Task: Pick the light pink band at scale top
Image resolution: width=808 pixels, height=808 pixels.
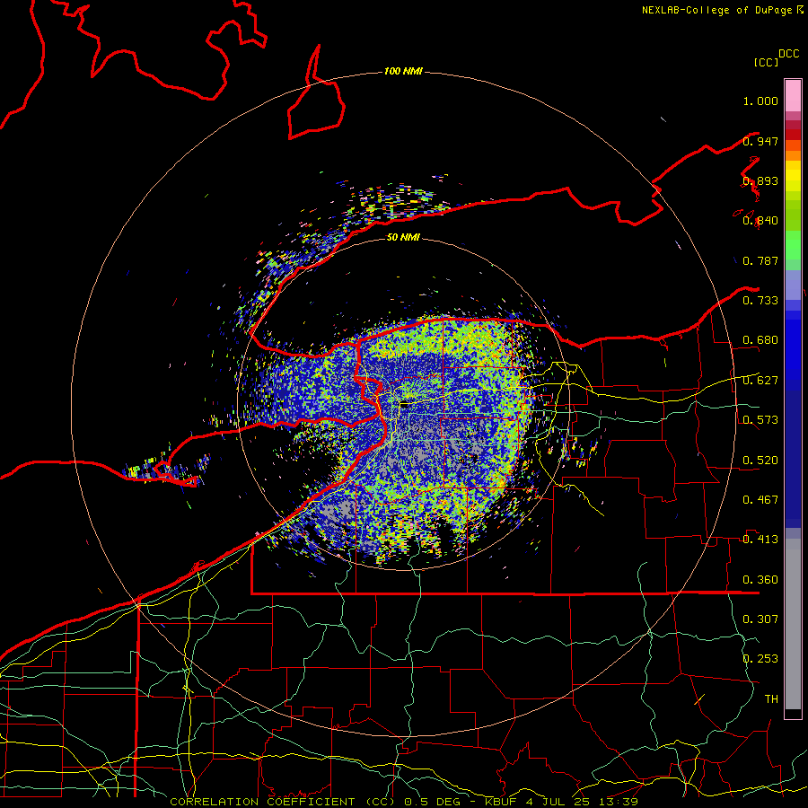Action: 793,96
